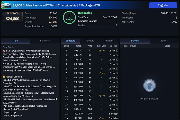Click the airplane tournament logo

(x=6, y=5)
